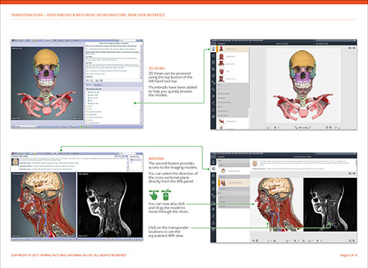Open settings gear in new-interface skull window sidebar
Image resolution: width=368 pixels, height=268 pixels.
pyautogui.click(x=213, y=116)
